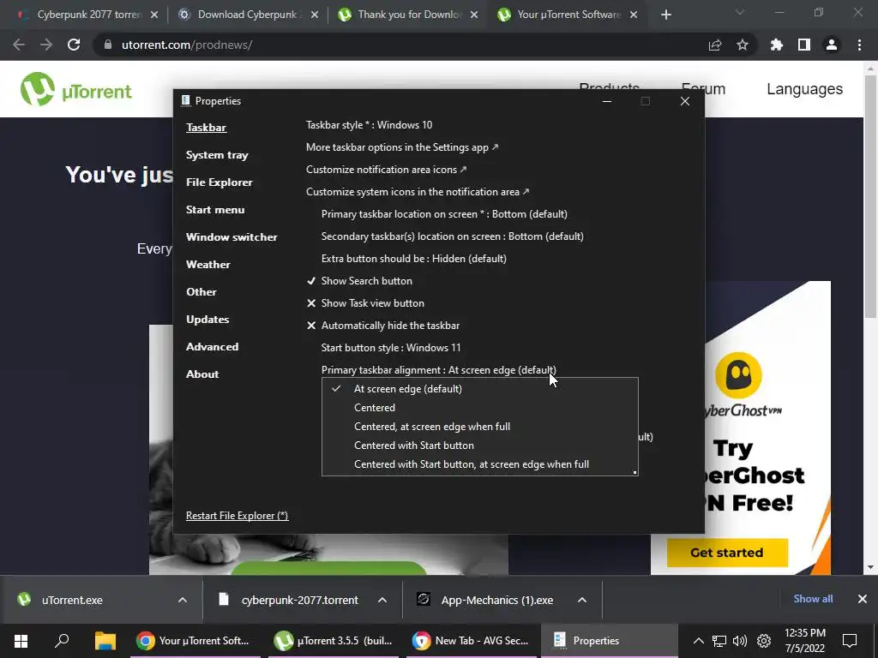Open File Explorer from the taskbar

click(105, 641)
